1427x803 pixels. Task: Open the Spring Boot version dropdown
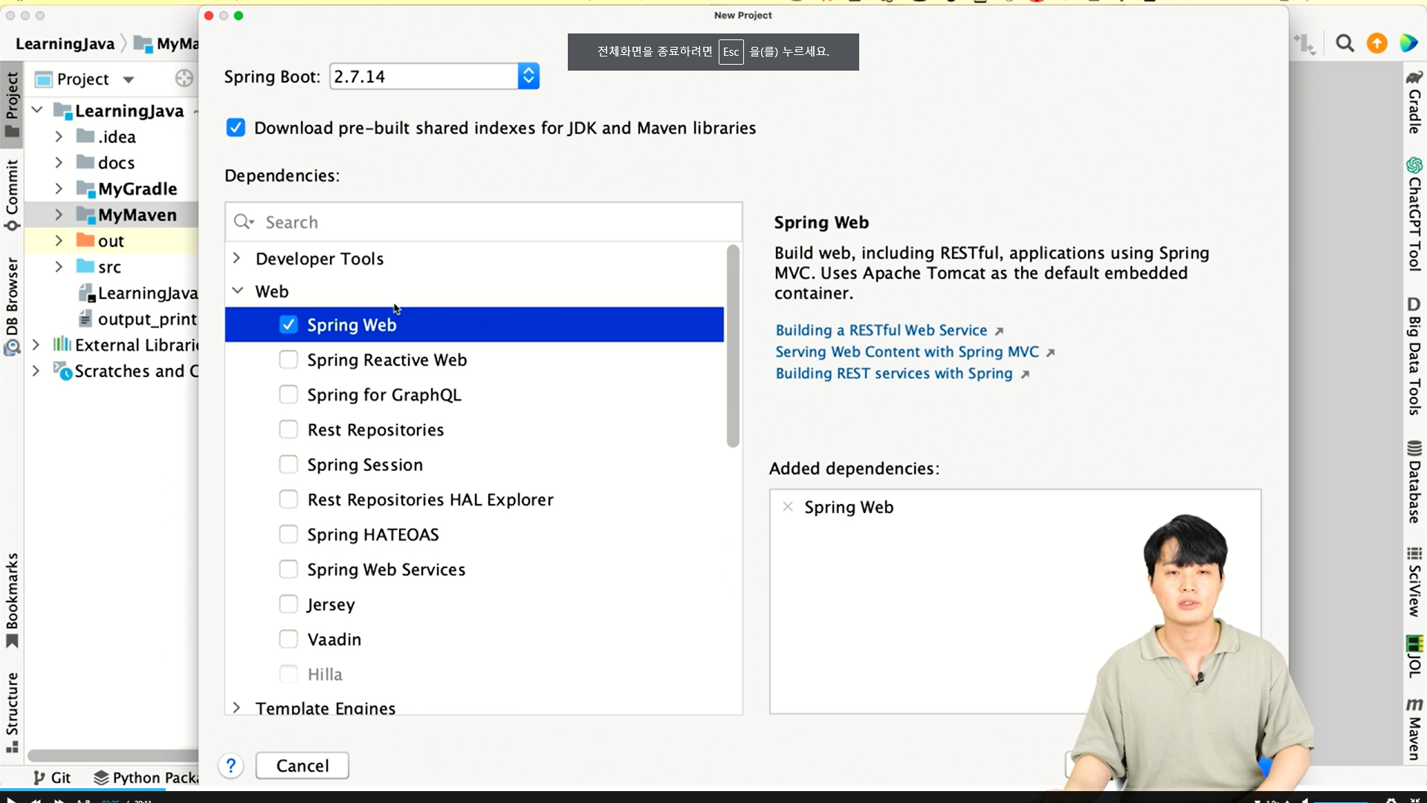click(x=528, y=77)
